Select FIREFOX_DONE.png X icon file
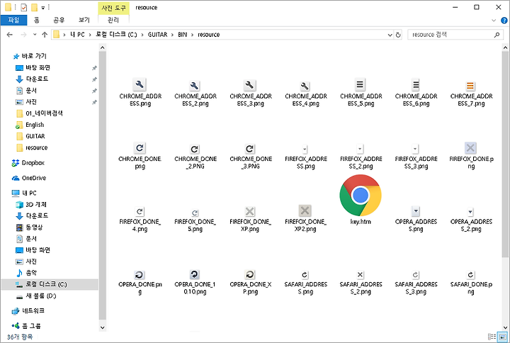 tap(470, 148)
